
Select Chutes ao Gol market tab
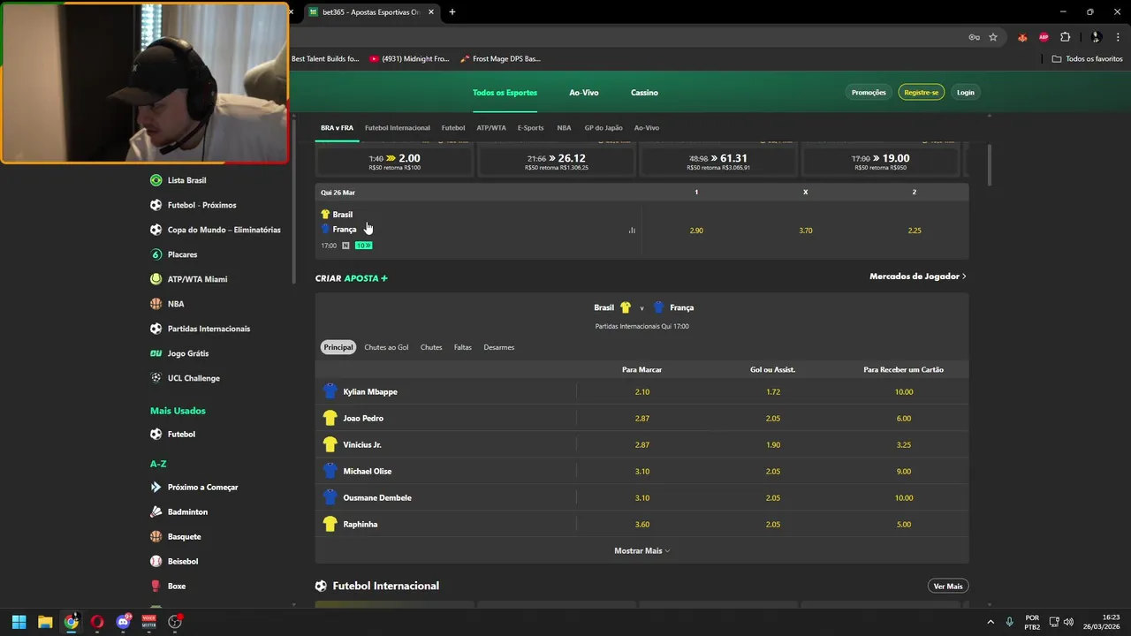coord(386,348)
